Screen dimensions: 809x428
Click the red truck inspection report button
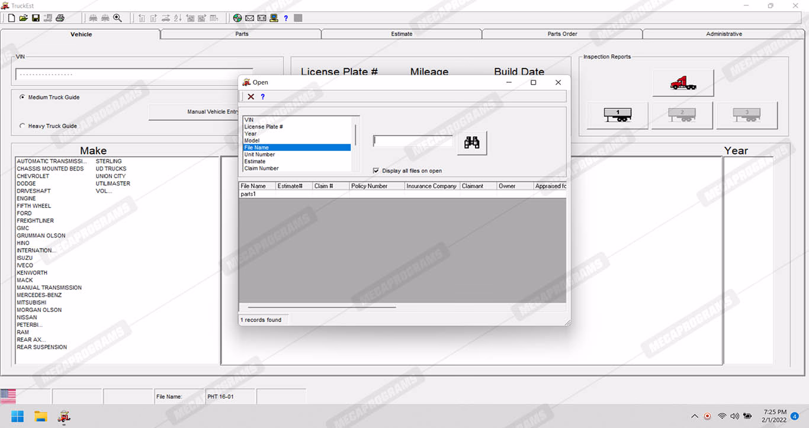pyautogui.click(x=683, y=83)
